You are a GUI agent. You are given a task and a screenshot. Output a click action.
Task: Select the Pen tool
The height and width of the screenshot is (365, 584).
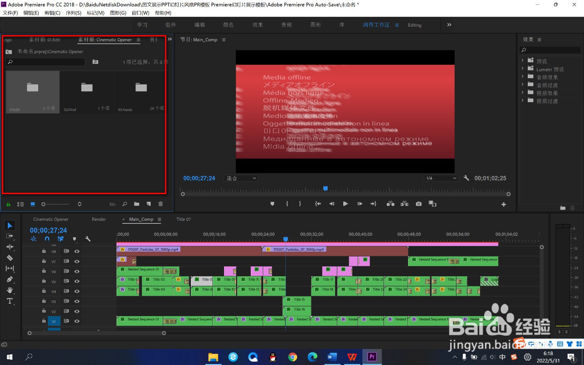(x=10, y=279)
